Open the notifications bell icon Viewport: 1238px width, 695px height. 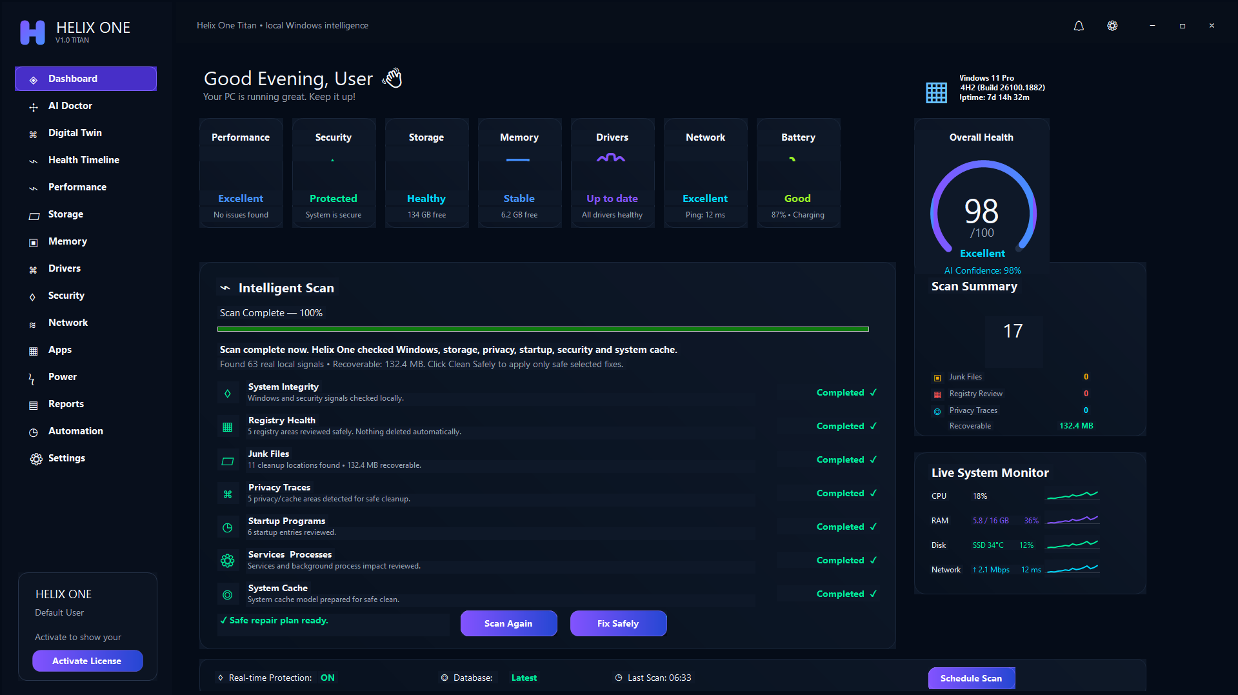tap(1079, 26)
